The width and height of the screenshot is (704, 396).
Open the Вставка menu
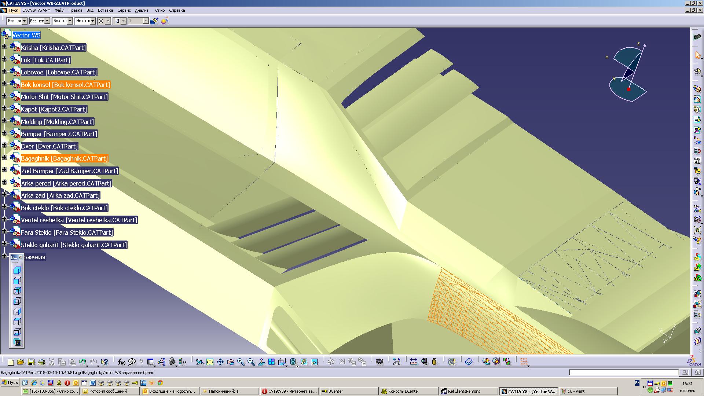coord(105,10)
